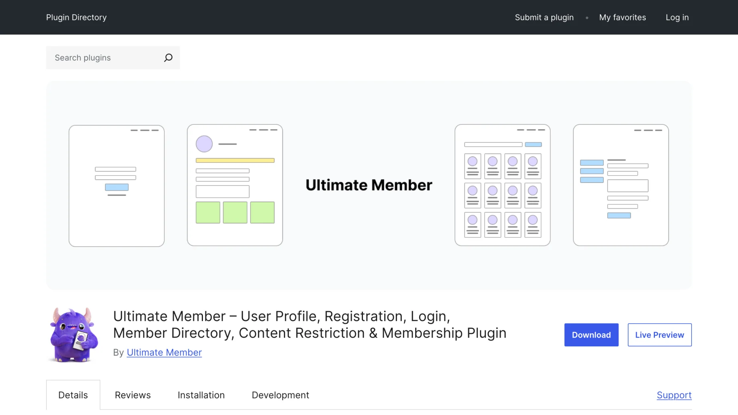Click the plugin title heading text

(x=310, y=324)
